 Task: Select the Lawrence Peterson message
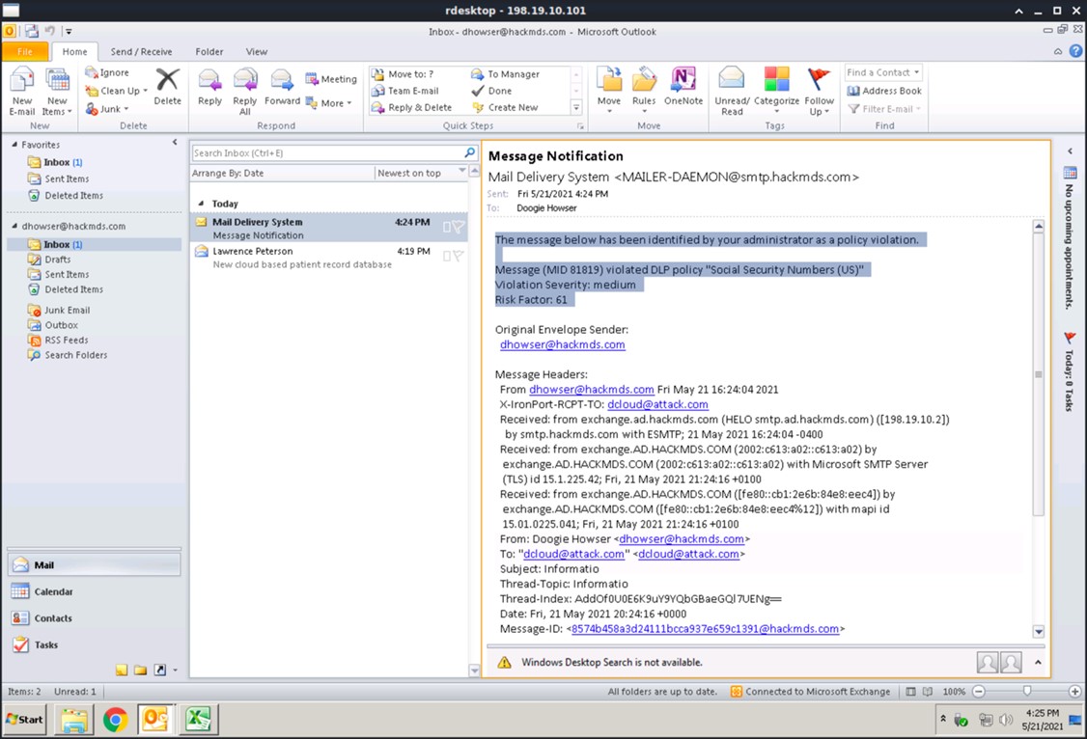tap(328, 258)
